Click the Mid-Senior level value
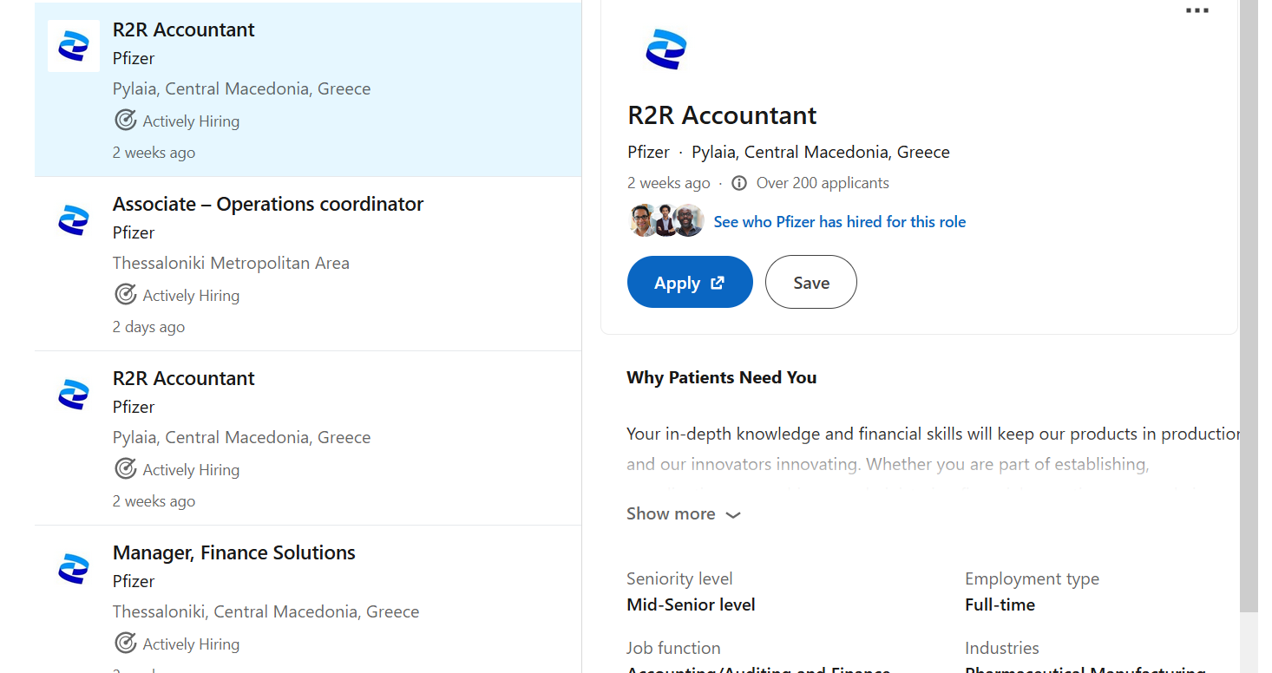 tap(691, 604)
